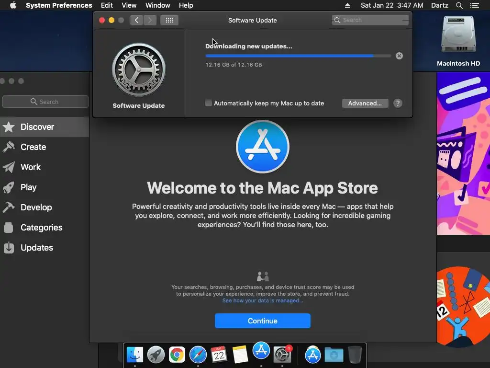Open See how your data is managed link
Viewport: 490px width, 368px height.
coord(263,300)
